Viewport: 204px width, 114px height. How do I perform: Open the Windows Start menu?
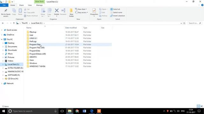click(x=4, y=111)
